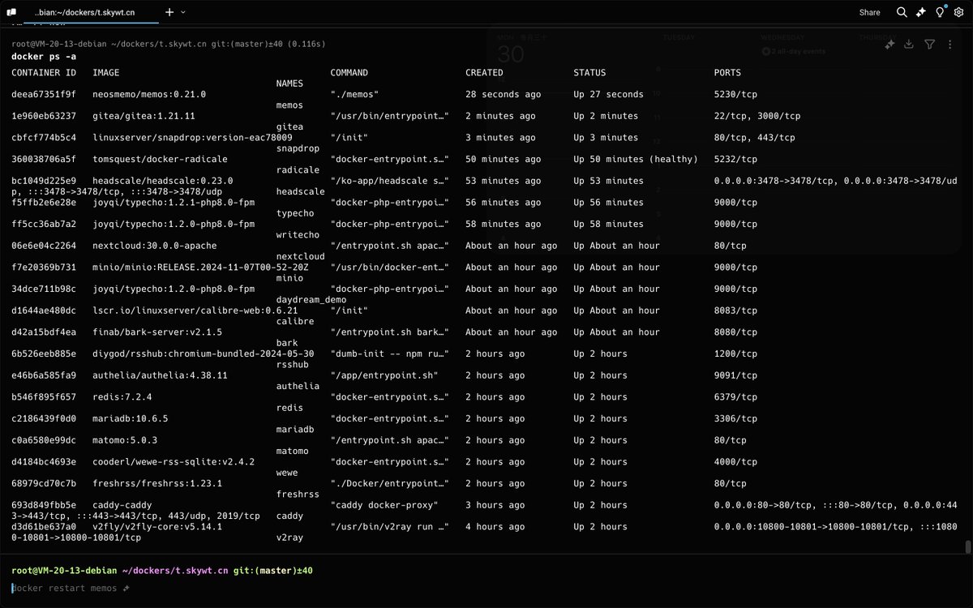Click image 'cooderl/wewe-rss-sqlite:v2.4.2'
973x608 pixels.
pyautogui.click(x=174, y=462)
